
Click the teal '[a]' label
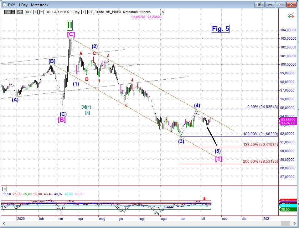click(x=88, y=113)
